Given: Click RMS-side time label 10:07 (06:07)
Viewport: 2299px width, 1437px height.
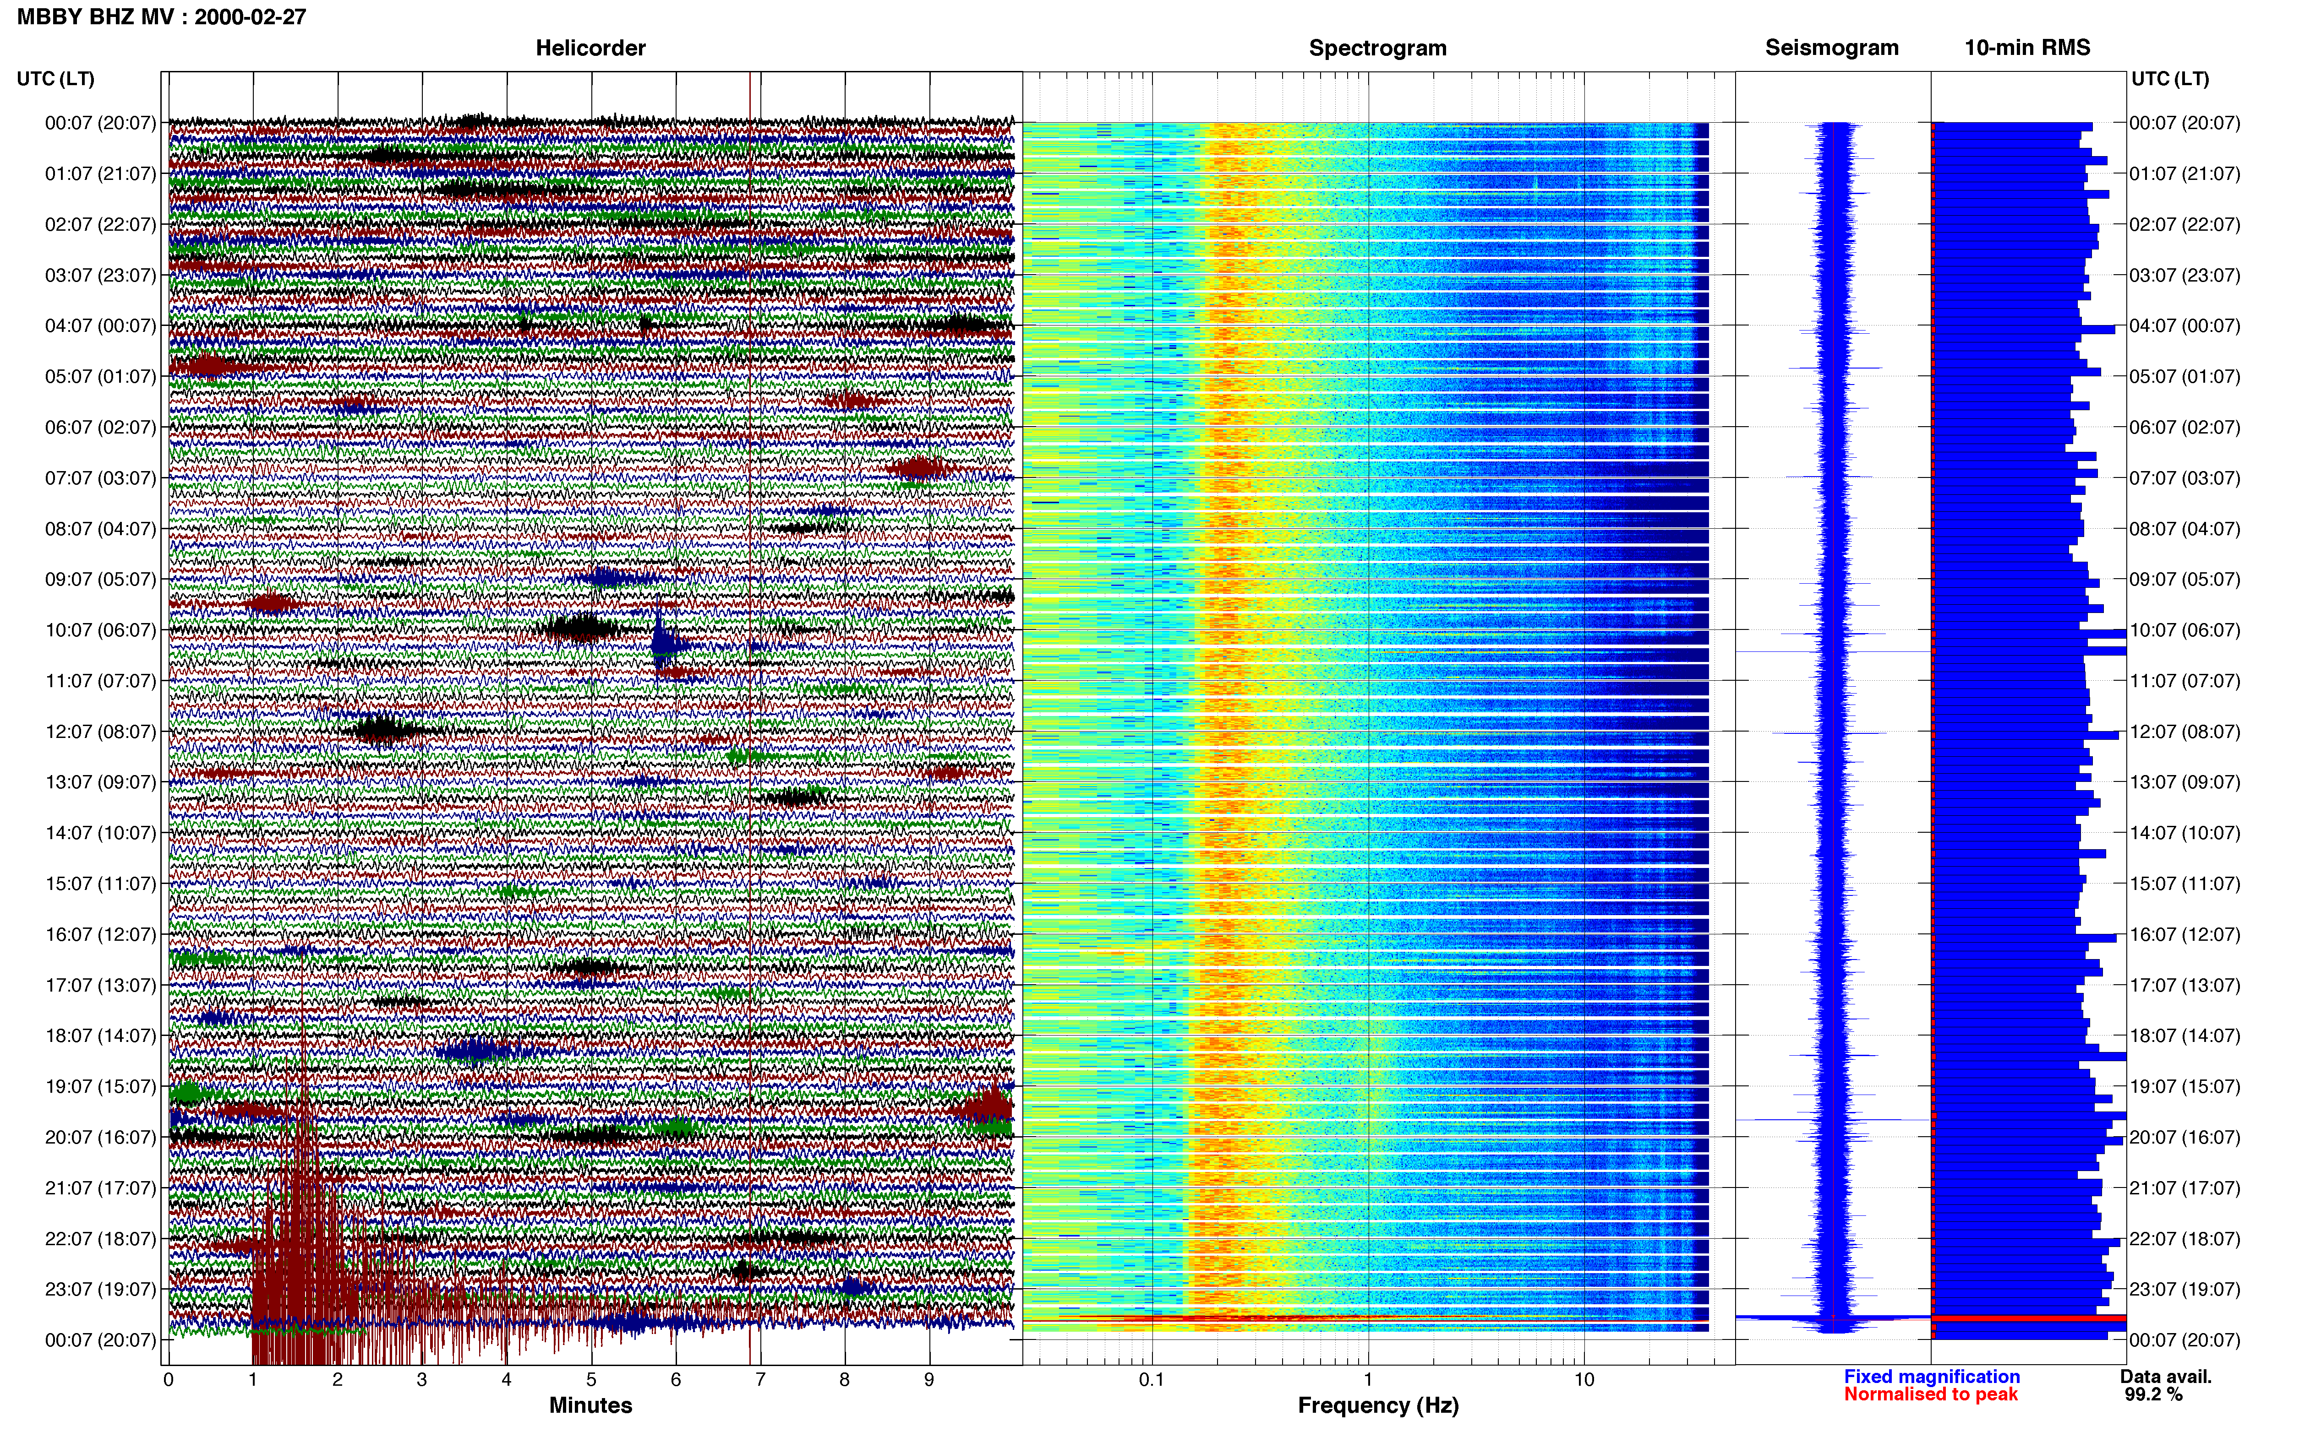Looking at the screenshot, I should tap(2185, 630).
